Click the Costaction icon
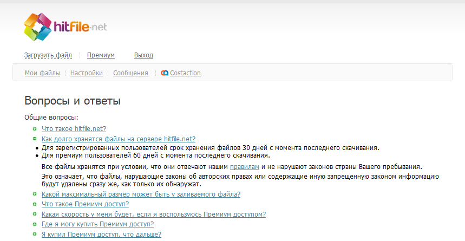The image size is (465, 241). coord(164,73)
